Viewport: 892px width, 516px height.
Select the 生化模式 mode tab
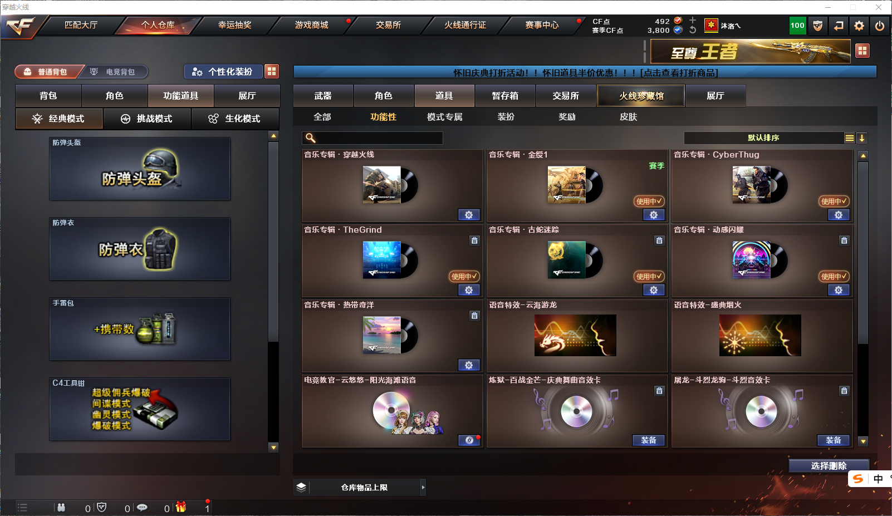coord(236,119)
